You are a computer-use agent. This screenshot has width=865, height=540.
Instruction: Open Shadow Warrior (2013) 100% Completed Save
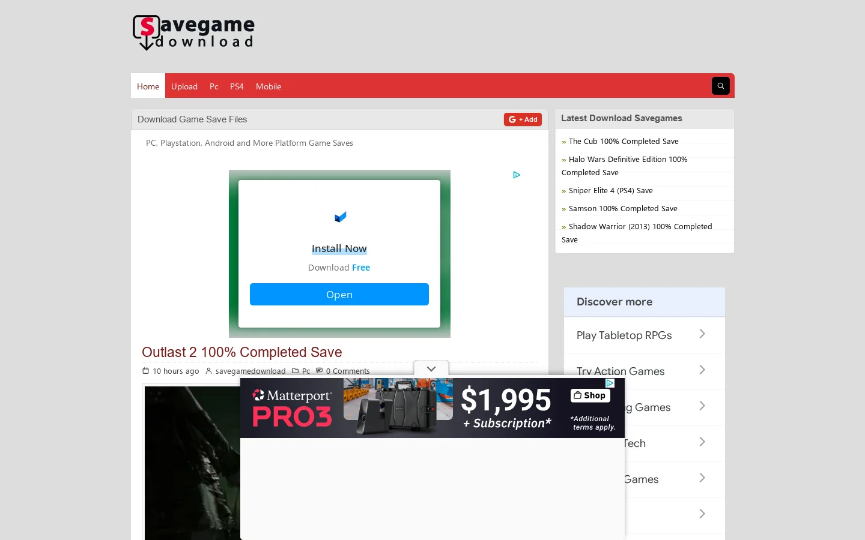tap(637, 233)
